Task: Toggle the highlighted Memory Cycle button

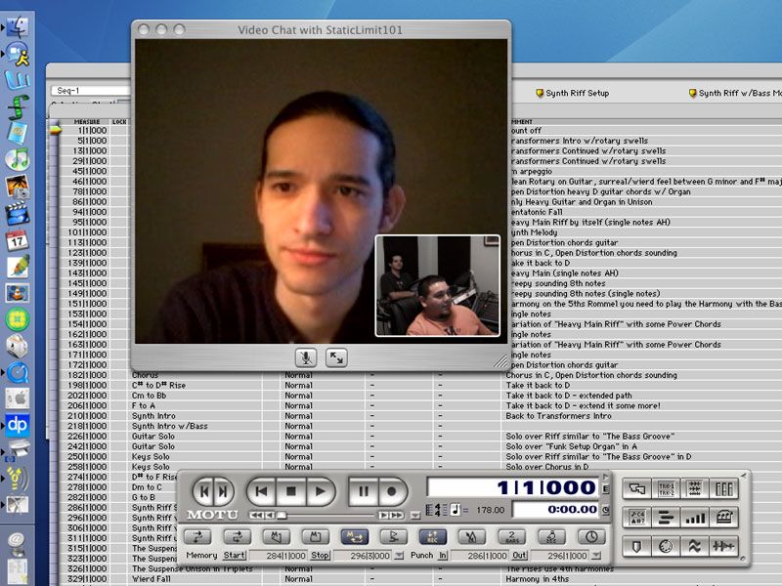Action: [354, 536]
